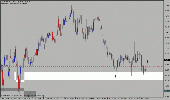Click time axis label 19 Dec 07:00
The width and height of the screenshot is (170, 100).
(x=122, y=99)
